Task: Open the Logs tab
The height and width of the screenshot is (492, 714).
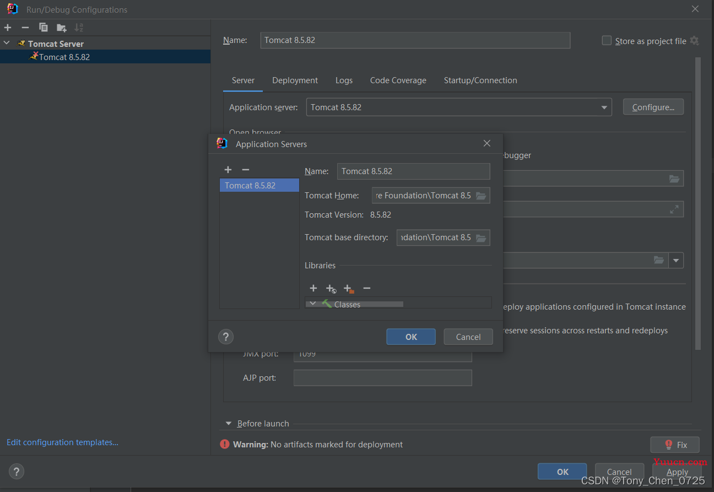Action: (x=344, y=80)
